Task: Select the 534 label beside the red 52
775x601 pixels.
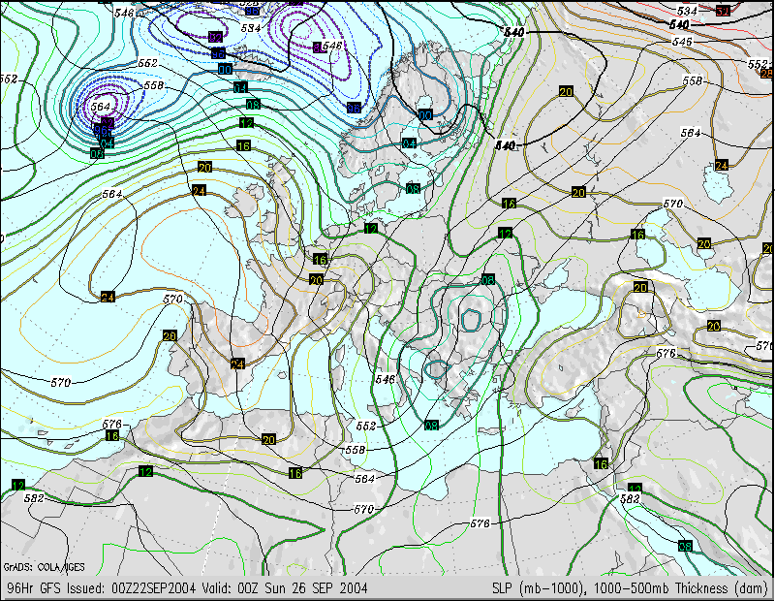Action: click(x=686, y=11)
